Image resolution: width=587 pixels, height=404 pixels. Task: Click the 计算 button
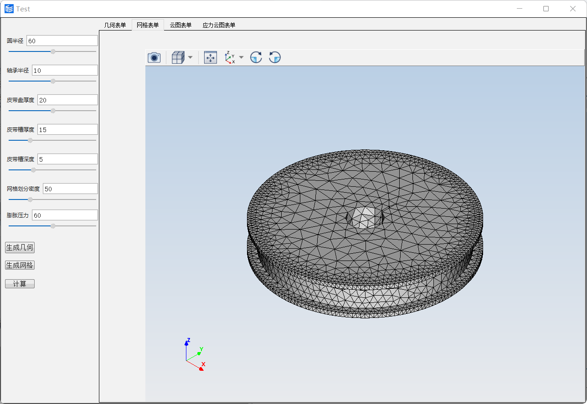coord(20,284)
